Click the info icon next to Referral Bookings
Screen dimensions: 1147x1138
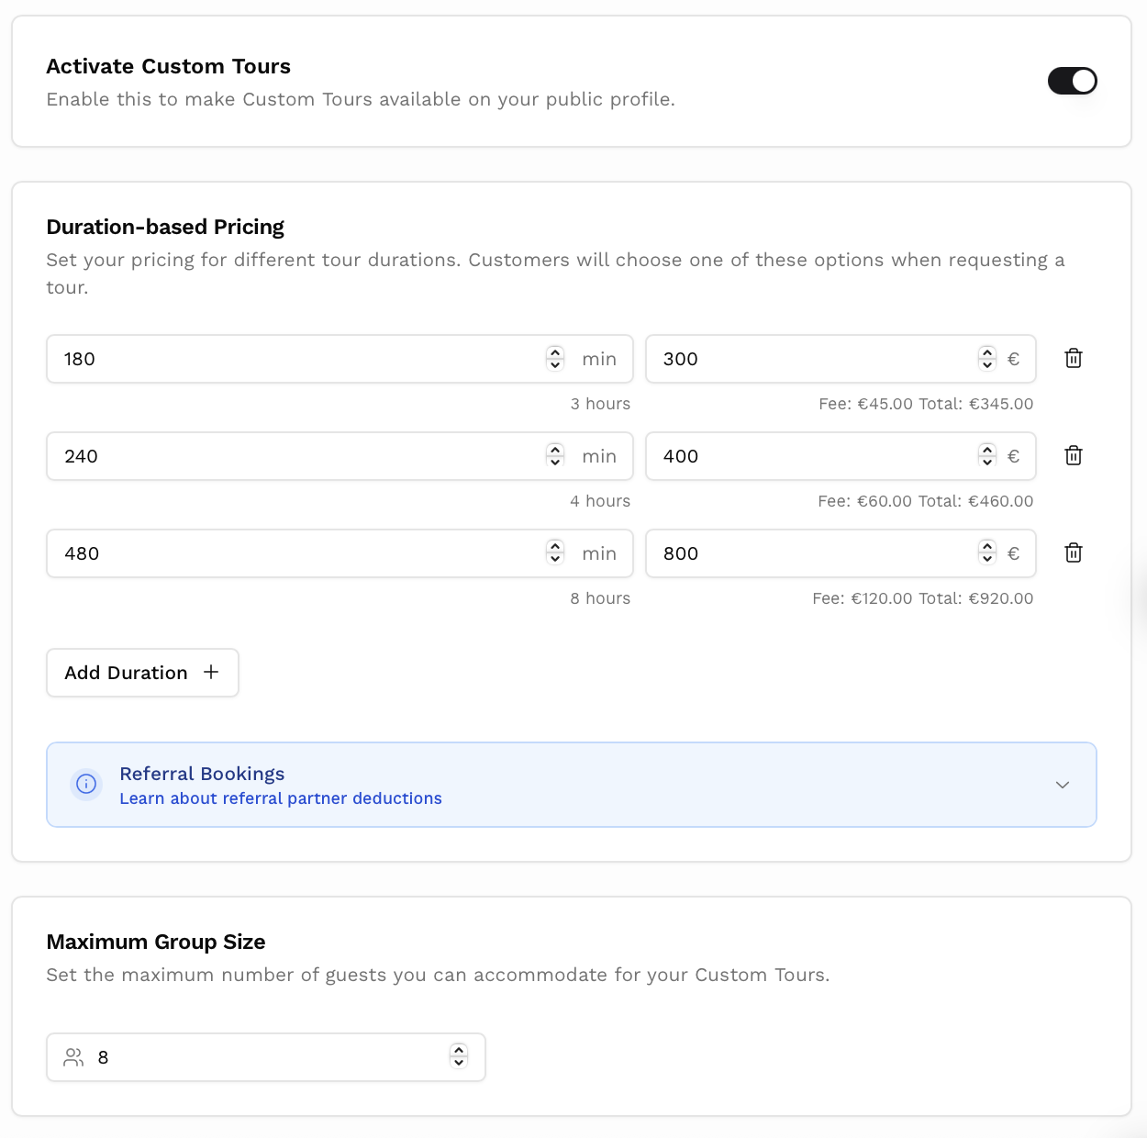(85, 785)
